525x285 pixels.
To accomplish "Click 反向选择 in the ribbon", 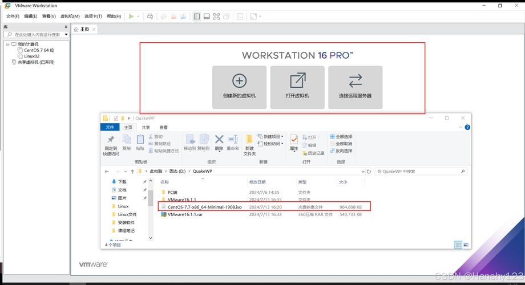I will (341, 151).
